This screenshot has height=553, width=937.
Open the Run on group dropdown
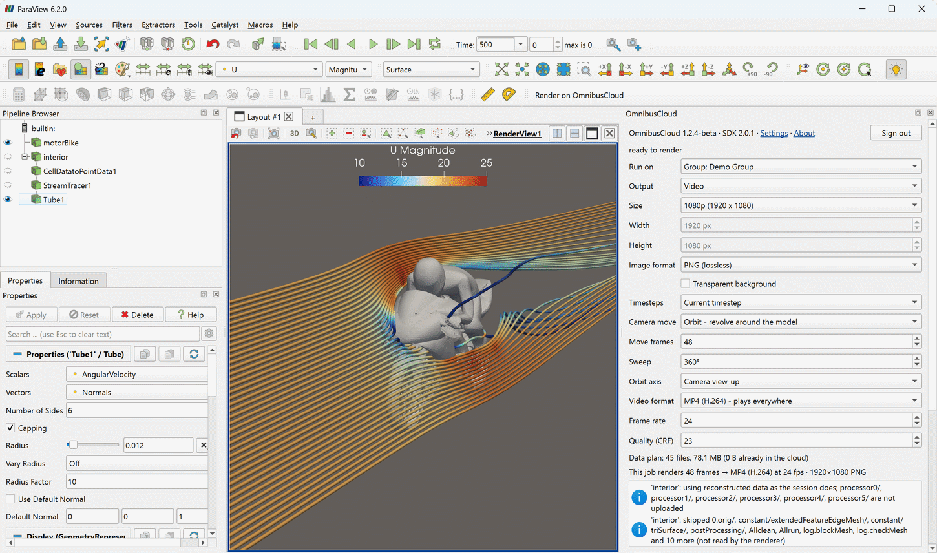pos(801,167)
